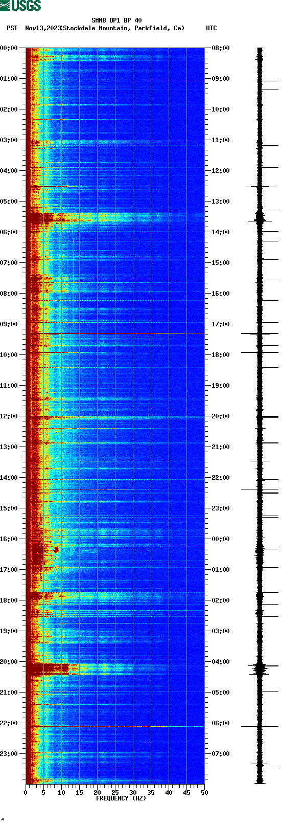Select the title text SMNB DP1 BP 40
This screenshot has width=282, height=825.
(x=116, y=21)
